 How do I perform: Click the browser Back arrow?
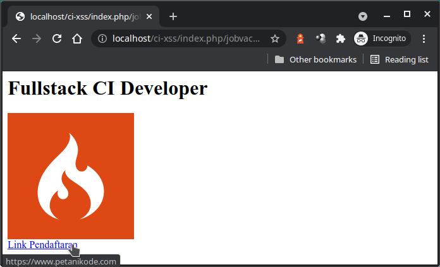coord(16,39)
